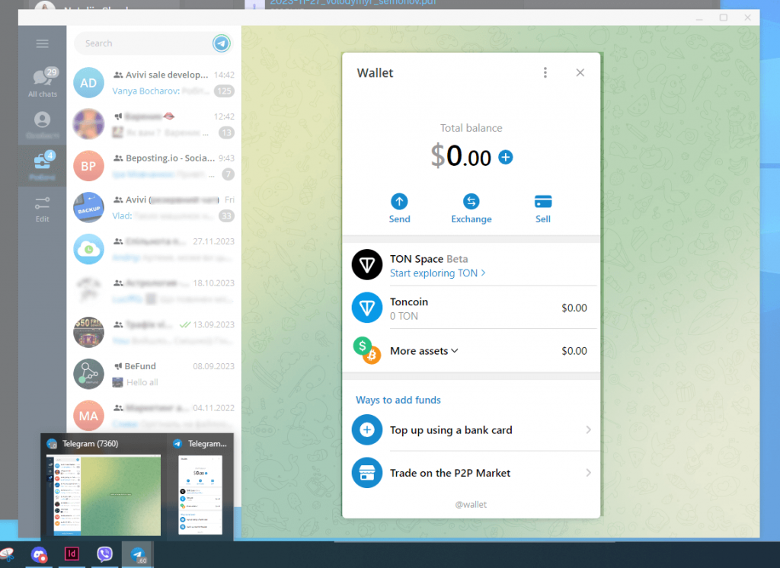This screenshot has height=568, width=780.
Task: Open the BeFund channel chat
Action: tap(154, 374)
